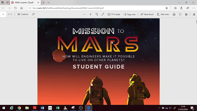
Task: Print the PDF document
Action: click(174, 14)
